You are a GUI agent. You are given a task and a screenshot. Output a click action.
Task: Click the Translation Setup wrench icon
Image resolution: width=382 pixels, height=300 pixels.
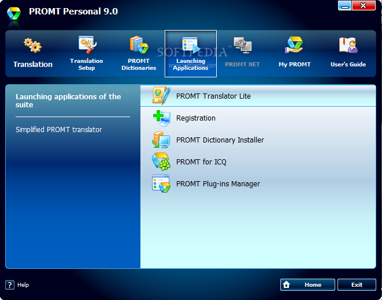point(87,45)
